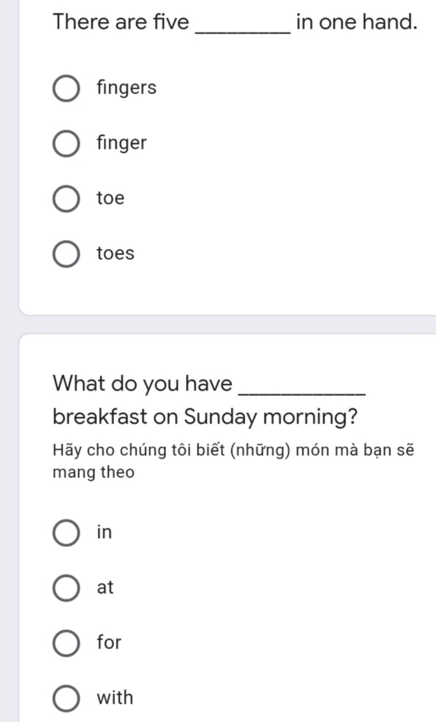The width and height of the screenshot is (436, 722).
Task: Choose the 'in' radio circle
Action: (66, 533)
